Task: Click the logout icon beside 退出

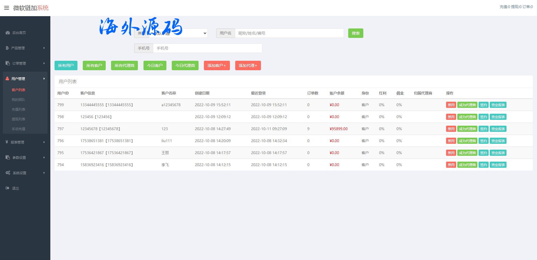Action: (x=8, y=188)
